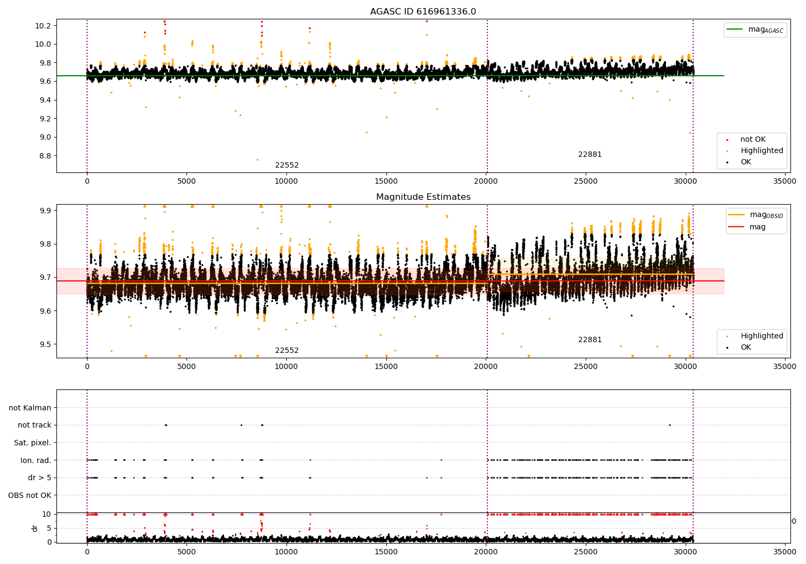Select the "Magnitude Estimates" plot title
Screen dimensions: 806x564
[x=423, y=197]
